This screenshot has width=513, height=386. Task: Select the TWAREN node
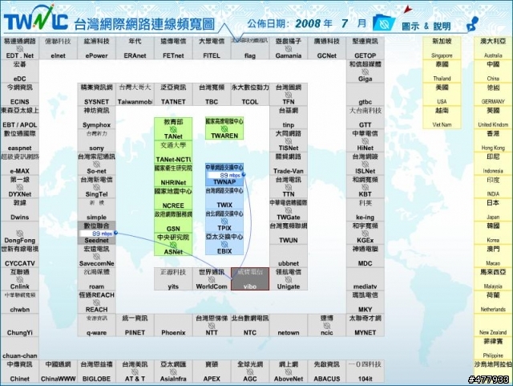224,128
